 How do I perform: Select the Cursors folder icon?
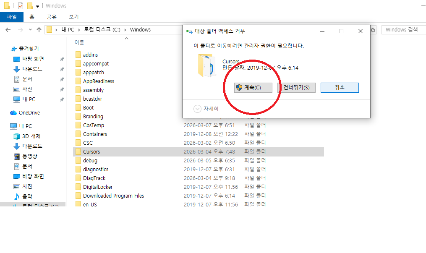pyautogui.click(x=78, y=152)
